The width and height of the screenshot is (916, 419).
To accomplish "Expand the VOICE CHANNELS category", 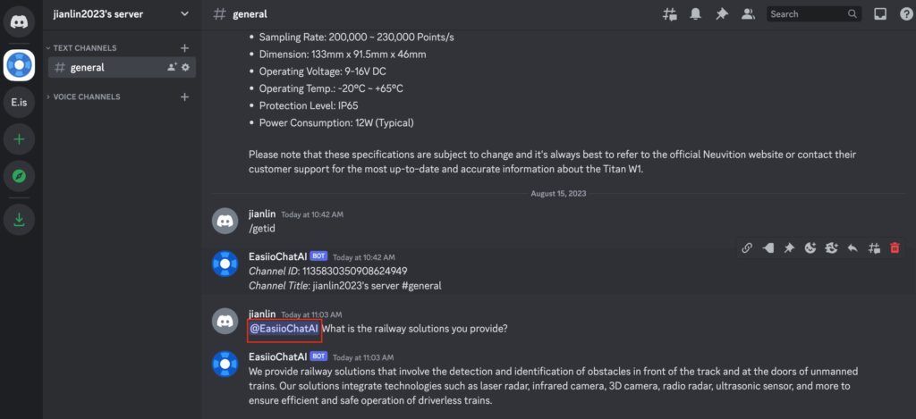I will [x=83, y=96].
